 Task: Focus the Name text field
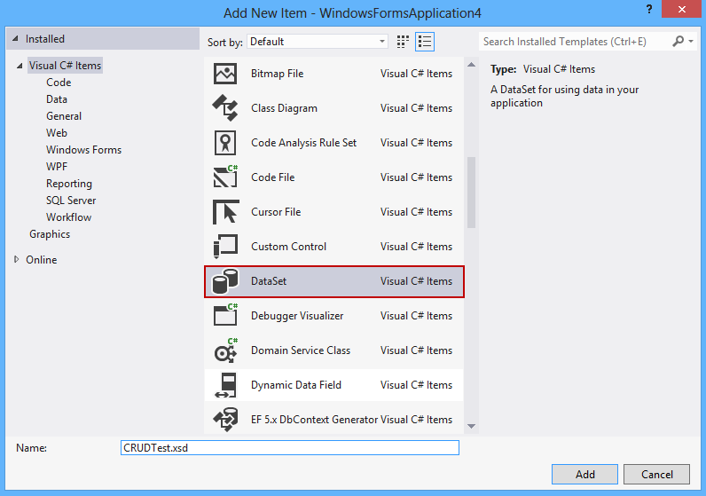pyautogui.click(x=289, y=448)
